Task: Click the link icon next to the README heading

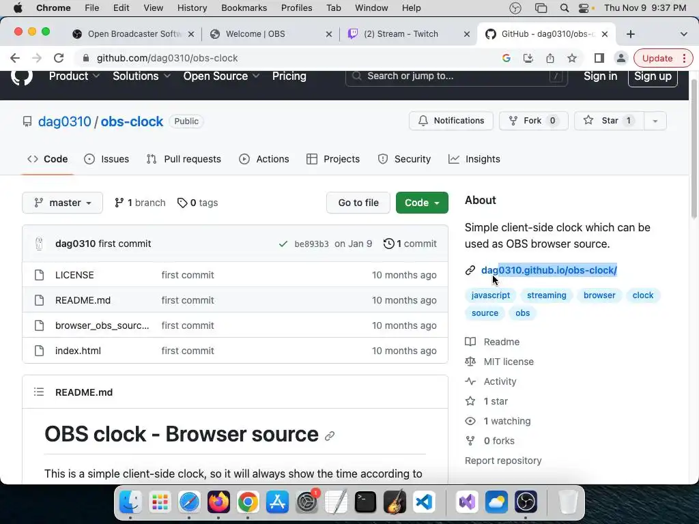Action: click(330, 436)
